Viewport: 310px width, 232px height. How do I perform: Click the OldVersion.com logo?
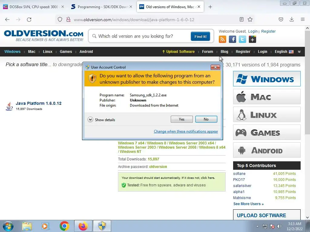click(x=44, y=36)
